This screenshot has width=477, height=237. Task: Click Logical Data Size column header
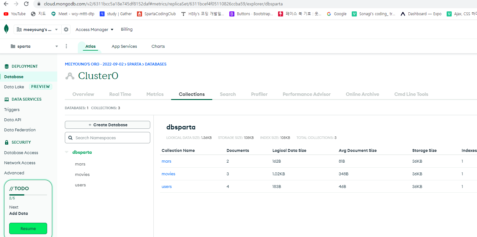(x=289, y=151)
